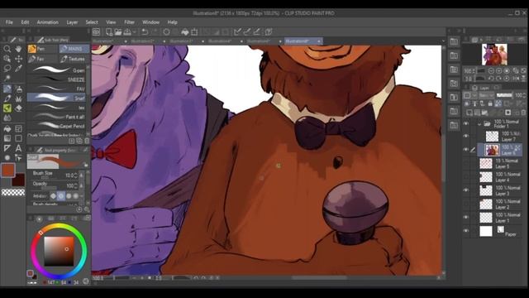Select the Gradient tool
529x298 pixels.
(7, 138)
